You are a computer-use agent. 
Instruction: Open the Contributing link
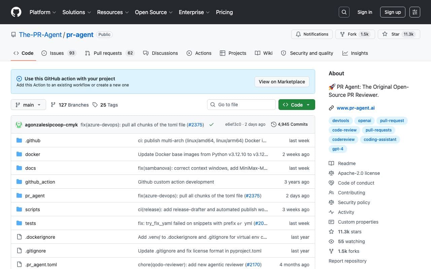click(352, 193)
